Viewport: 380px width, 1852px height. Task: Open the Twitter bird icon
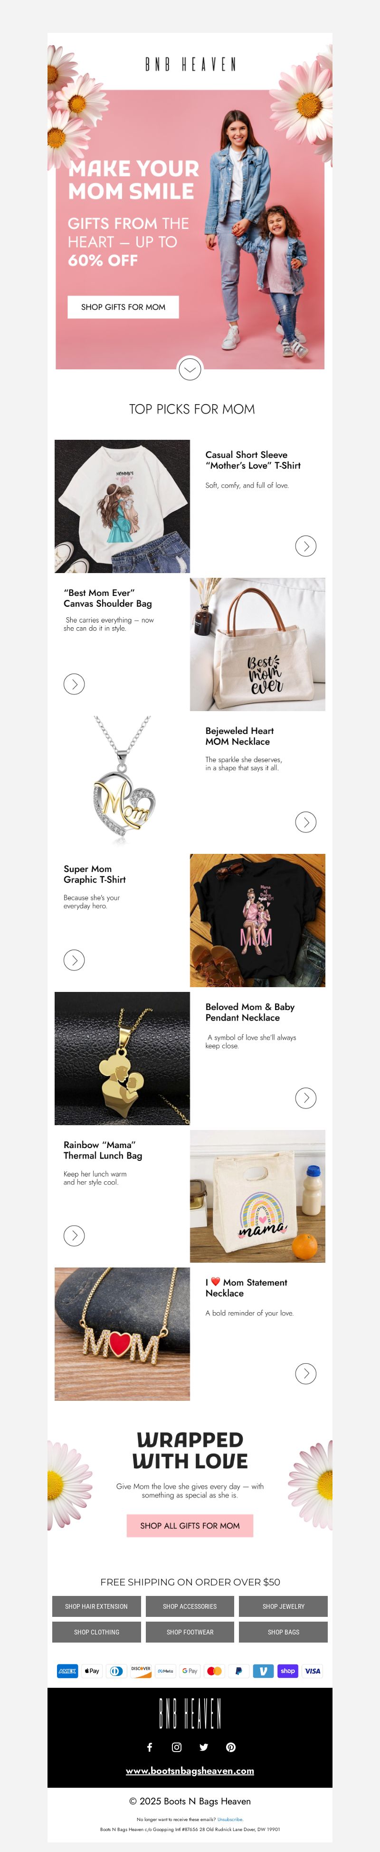pos(204,1747)
